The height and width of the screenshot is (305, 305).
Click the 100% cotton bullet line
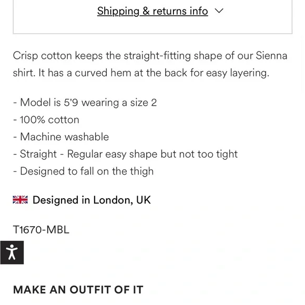click(46, 119)
